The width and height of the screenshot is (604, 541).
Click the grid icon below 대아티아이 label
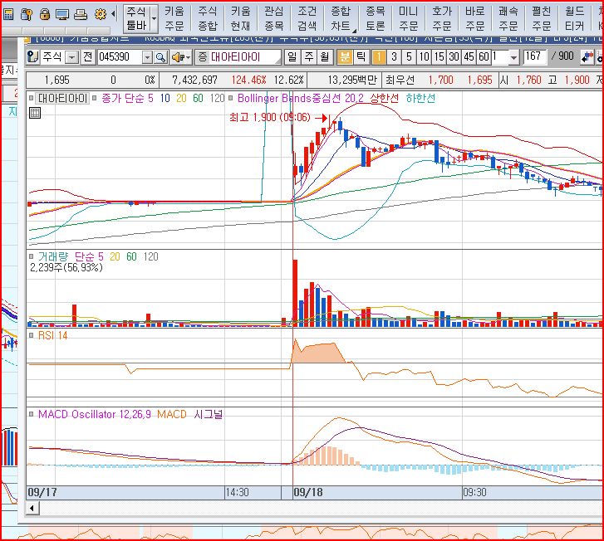point(35,113)
